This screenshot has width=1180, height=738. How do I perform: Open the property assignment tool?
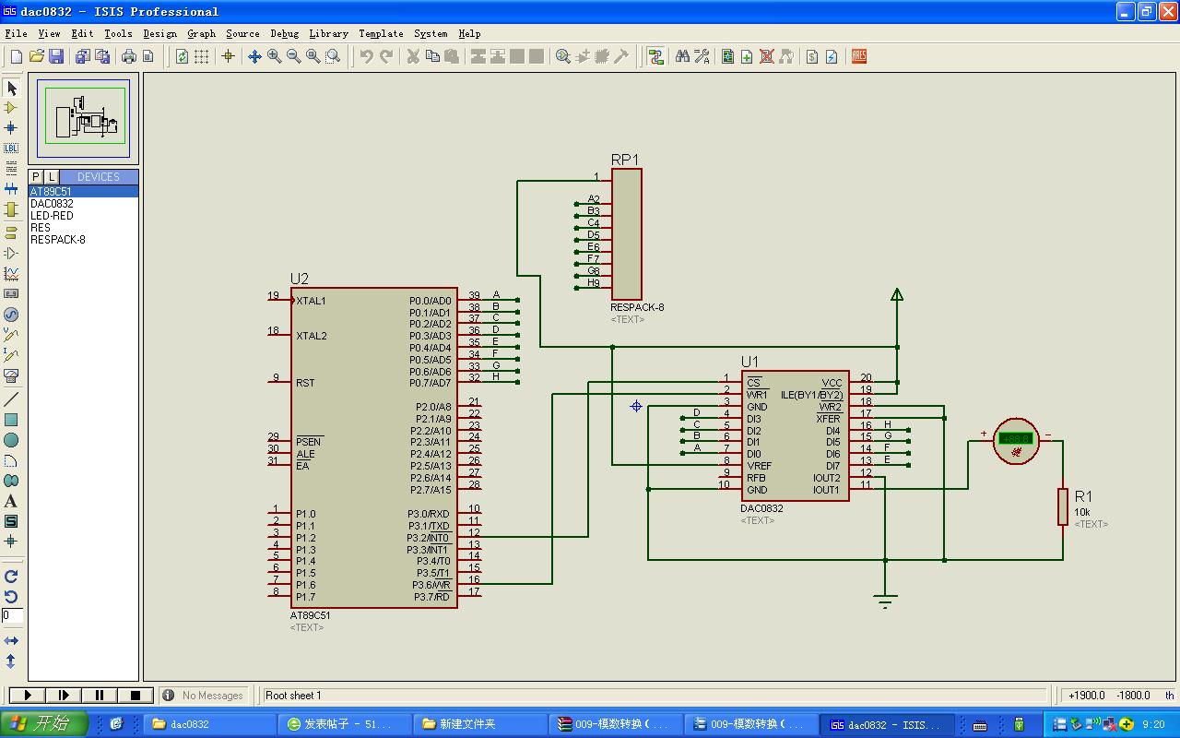pyautogui.click(x=702, y=56)
